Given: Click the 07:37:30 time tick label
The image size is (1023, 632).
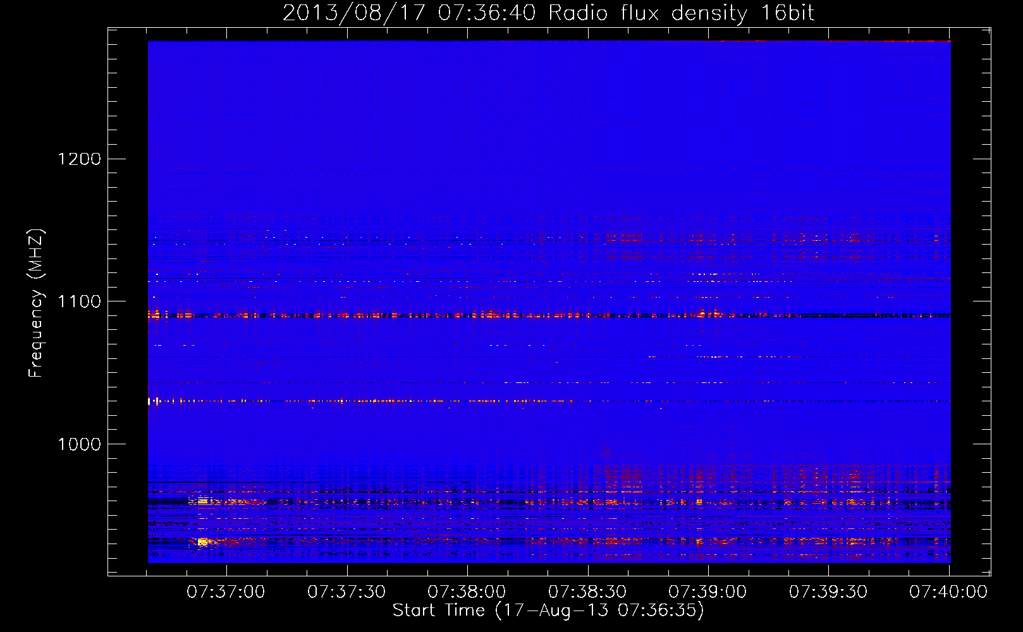Looking at the screenshot, I should point(346,592).
